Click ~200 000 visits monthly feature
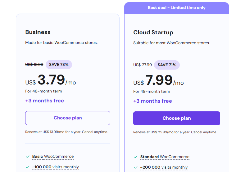 point(164,167)
